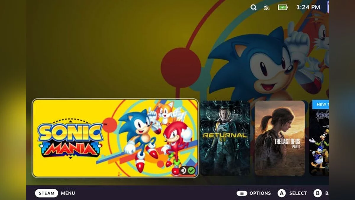Open the STEAM button in the footer
This screenshot has width=355, height=200.
46,193
